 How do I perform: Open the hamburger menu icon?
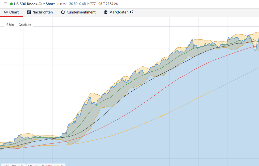point(5,4)
